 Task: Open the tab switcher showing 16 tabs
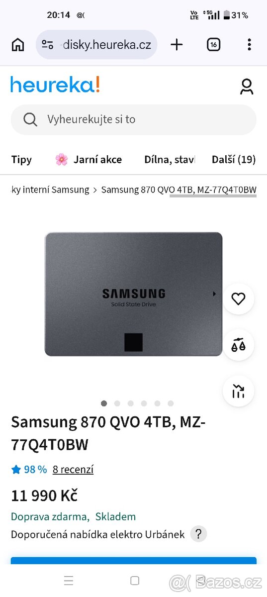(x=213, y=45)
